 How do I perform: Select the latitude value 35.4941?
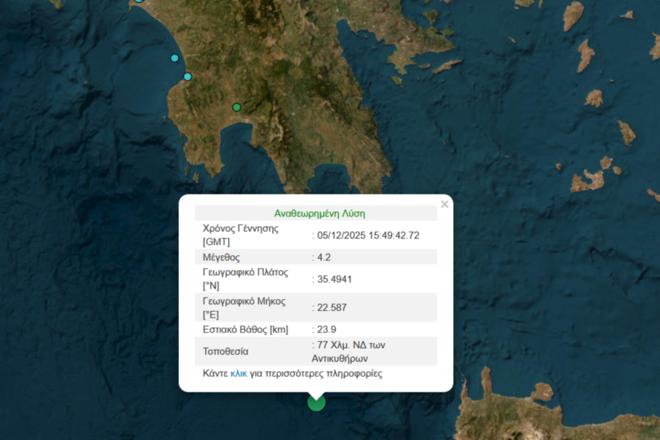[x=334, y=278]
